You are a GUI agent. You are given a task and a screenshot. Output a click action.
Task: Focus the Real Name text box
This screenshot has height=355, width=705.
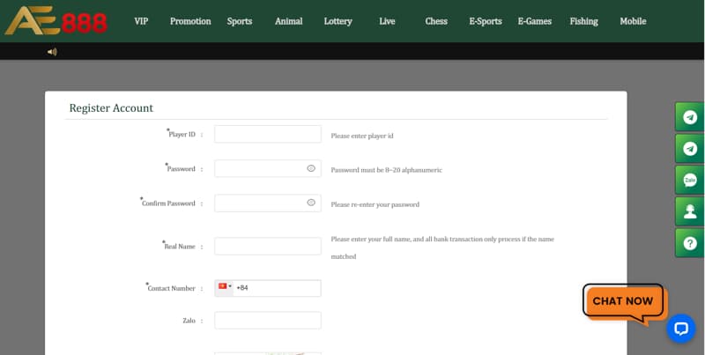268,247
